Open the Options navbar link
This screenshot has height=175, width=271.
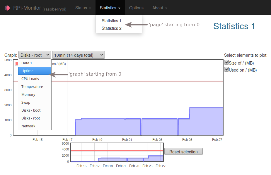136,8
